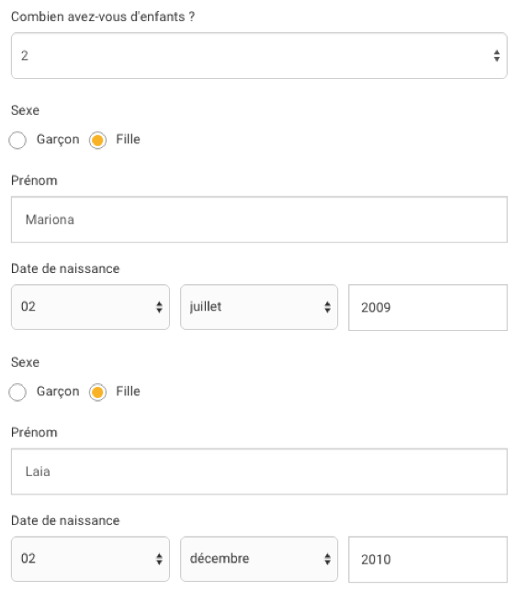Select Fille for the second child
This screenshot has height=591, width=520.
coord(97,392)
